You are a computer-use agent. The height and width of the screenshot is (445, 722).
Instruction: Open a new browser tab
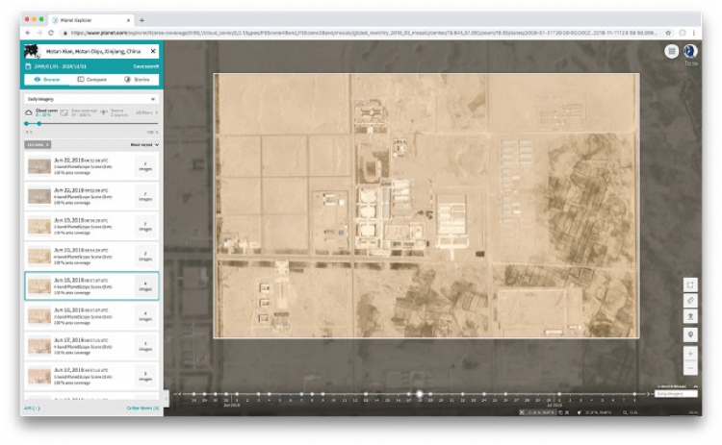tap(142, 20)
